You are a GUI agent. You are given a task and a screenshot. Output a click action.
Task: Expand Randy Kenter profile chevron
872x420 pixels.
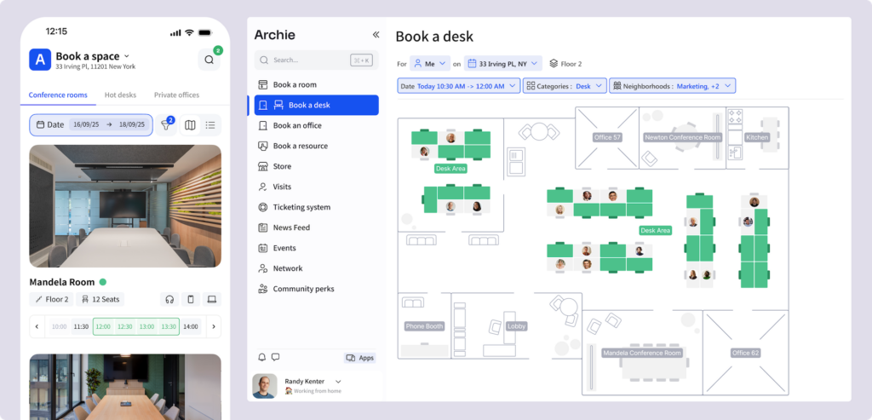click(x=338, y=382)
